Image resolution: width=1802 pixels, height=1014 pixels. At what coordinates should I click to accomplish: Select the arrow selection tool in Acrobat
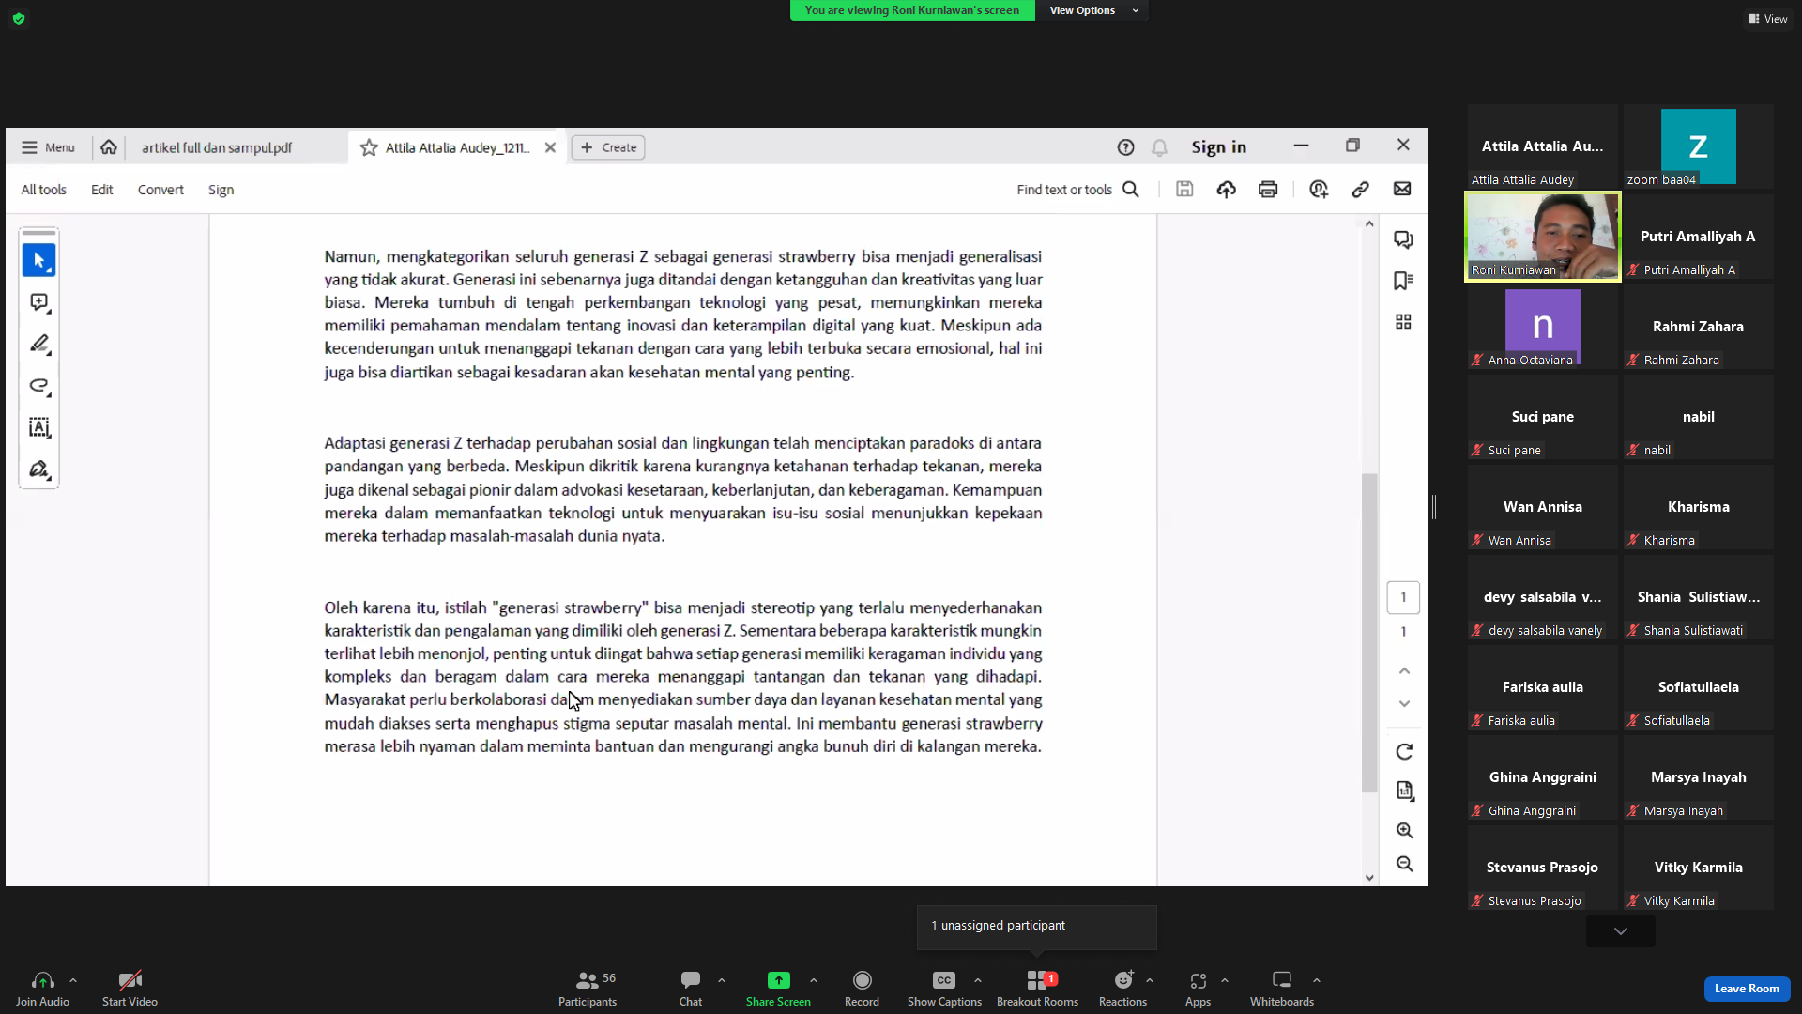38,260
